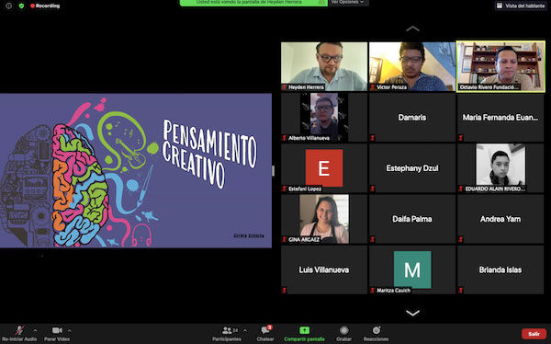Open the Ver Opciones dropdown
The width and height of the screenshot is (551, 344).
click(x=348, y=3)
